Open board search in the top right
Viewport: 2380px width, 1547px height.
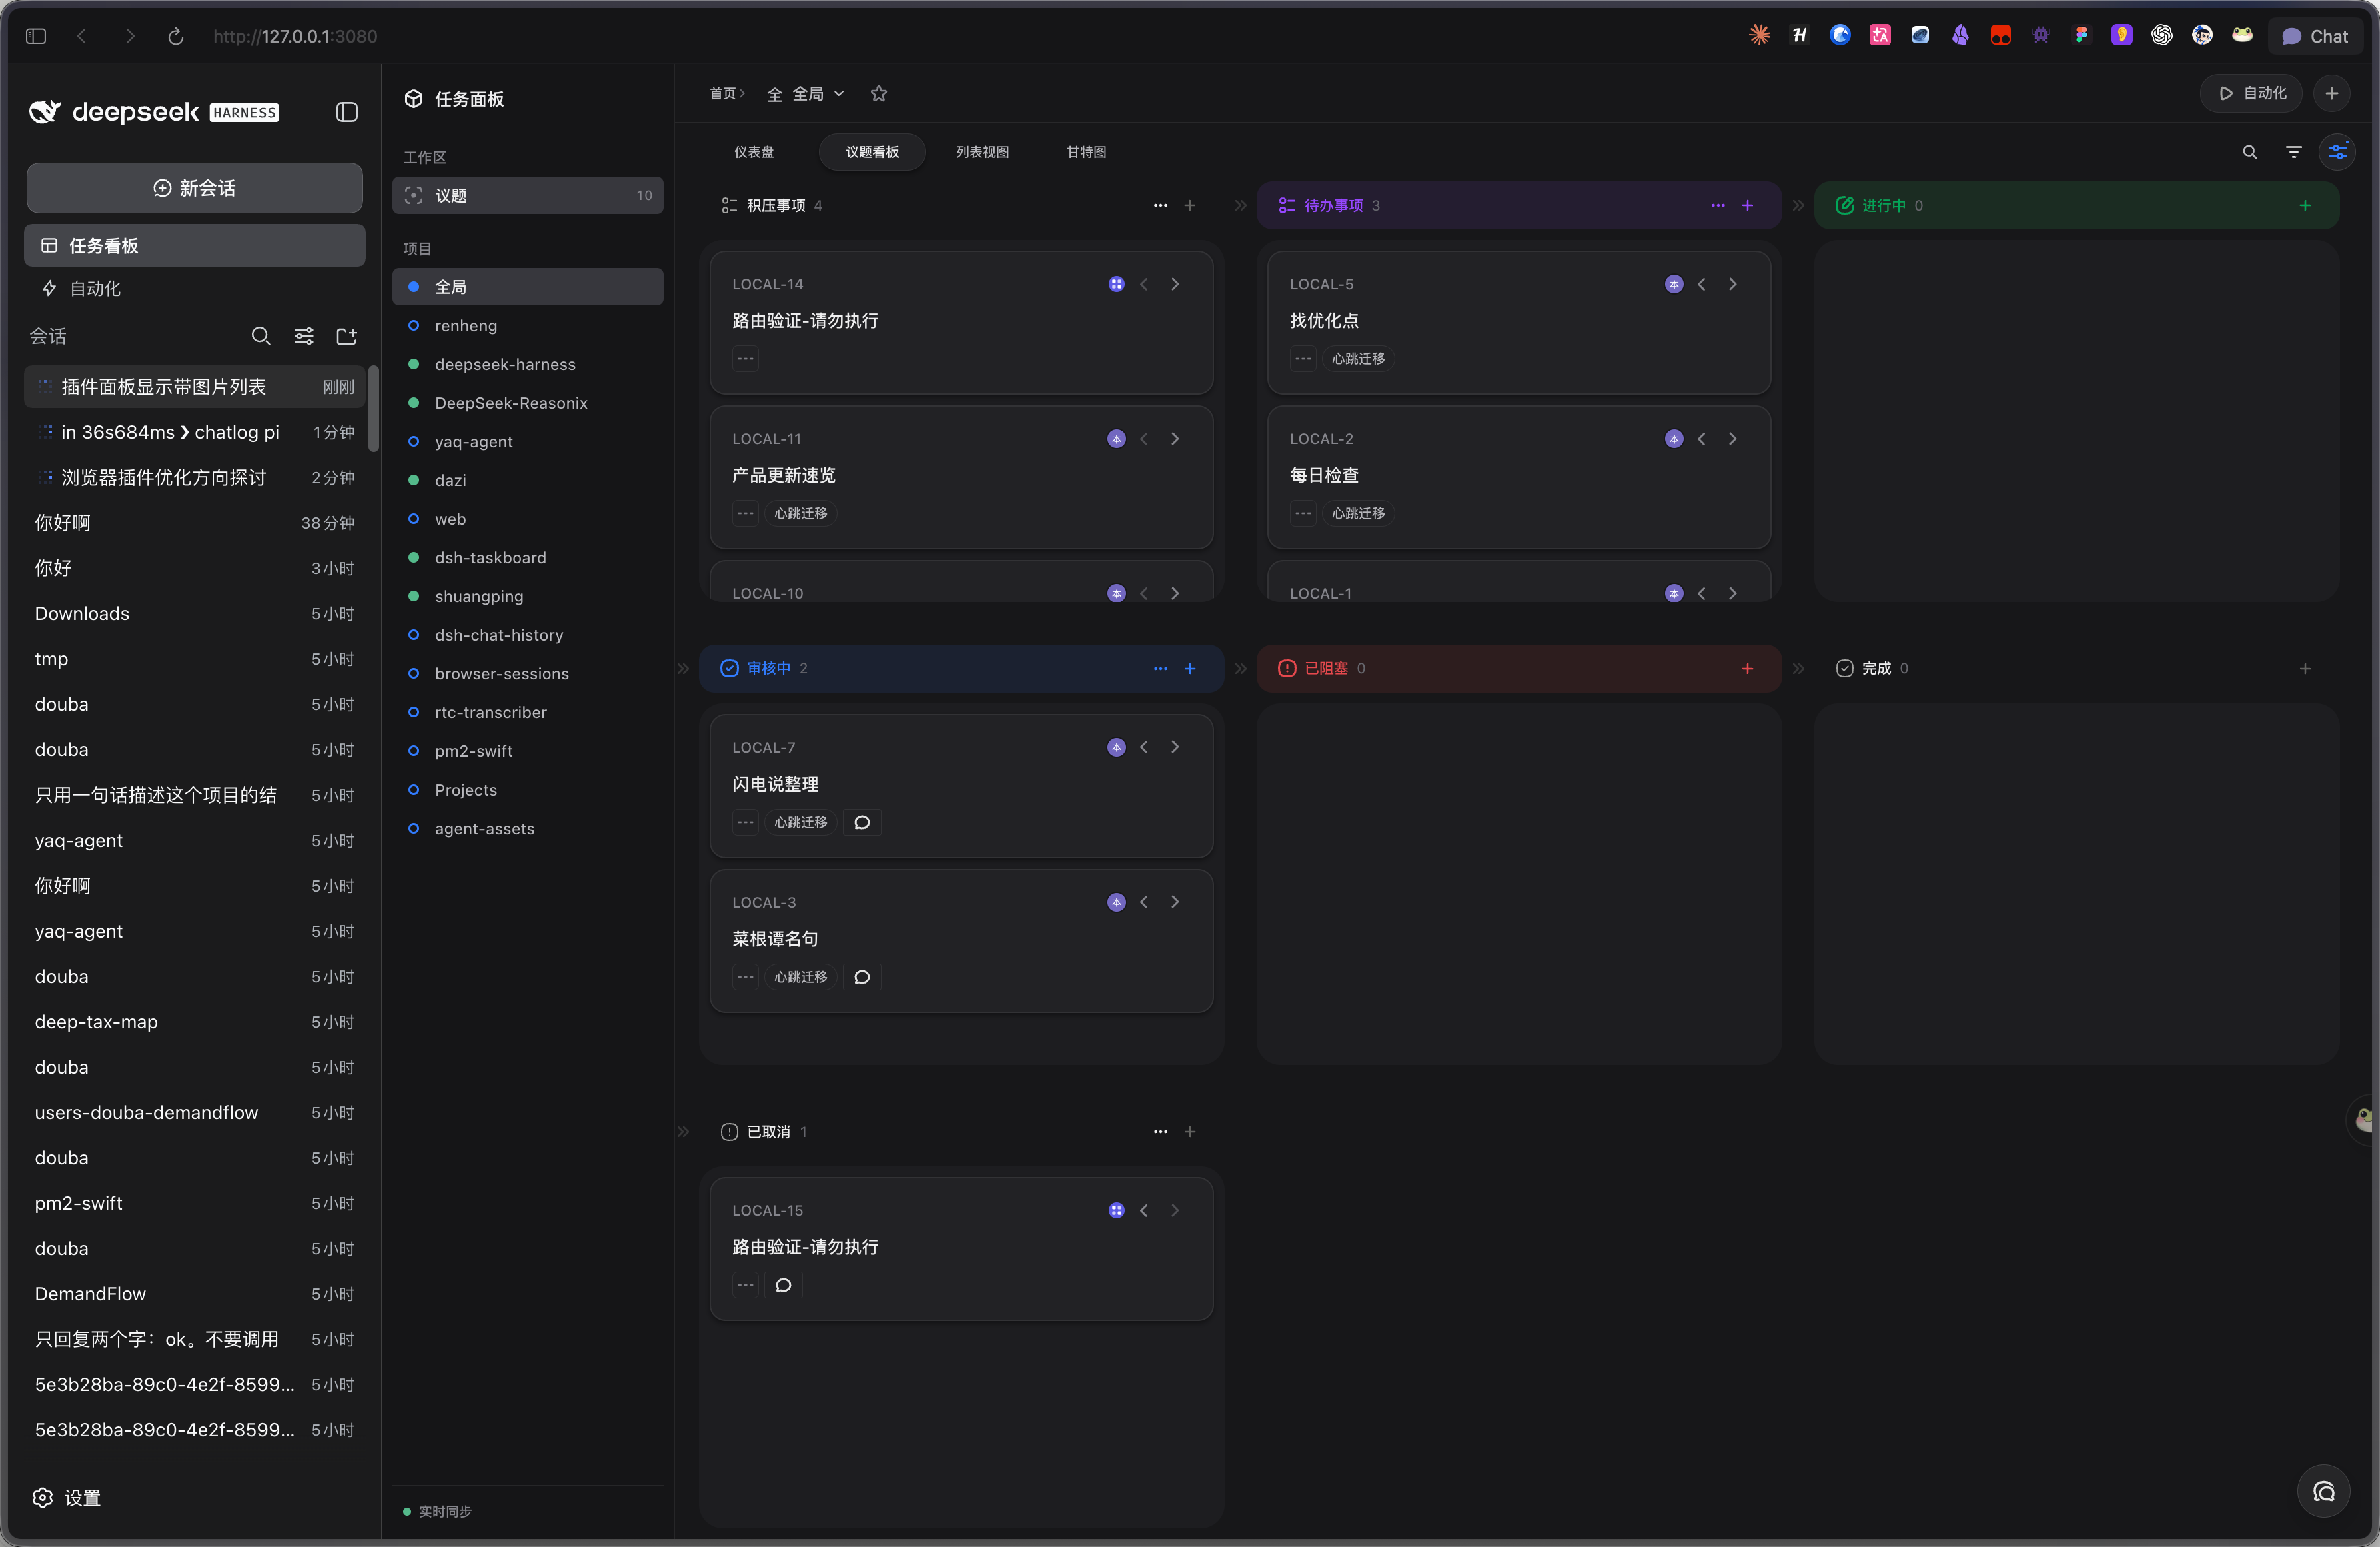(x=2249, y=152)
